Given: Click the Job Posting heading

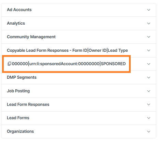Looking at the screenshot, I should click(x=18, y=91).
